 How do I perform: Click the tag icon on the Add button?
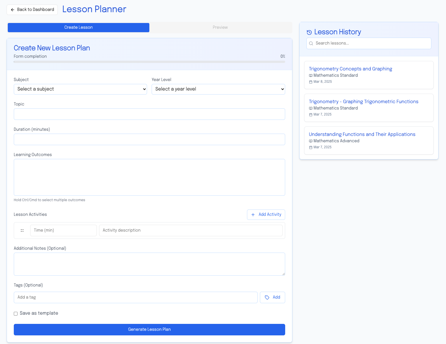pyautogui.click(x=267, y=297)
